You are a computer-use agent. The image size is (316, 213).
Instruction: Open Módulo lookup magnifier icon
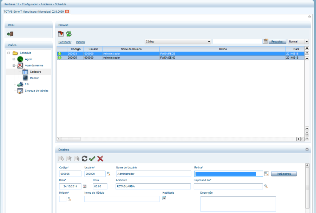click(x=69, y=199)
